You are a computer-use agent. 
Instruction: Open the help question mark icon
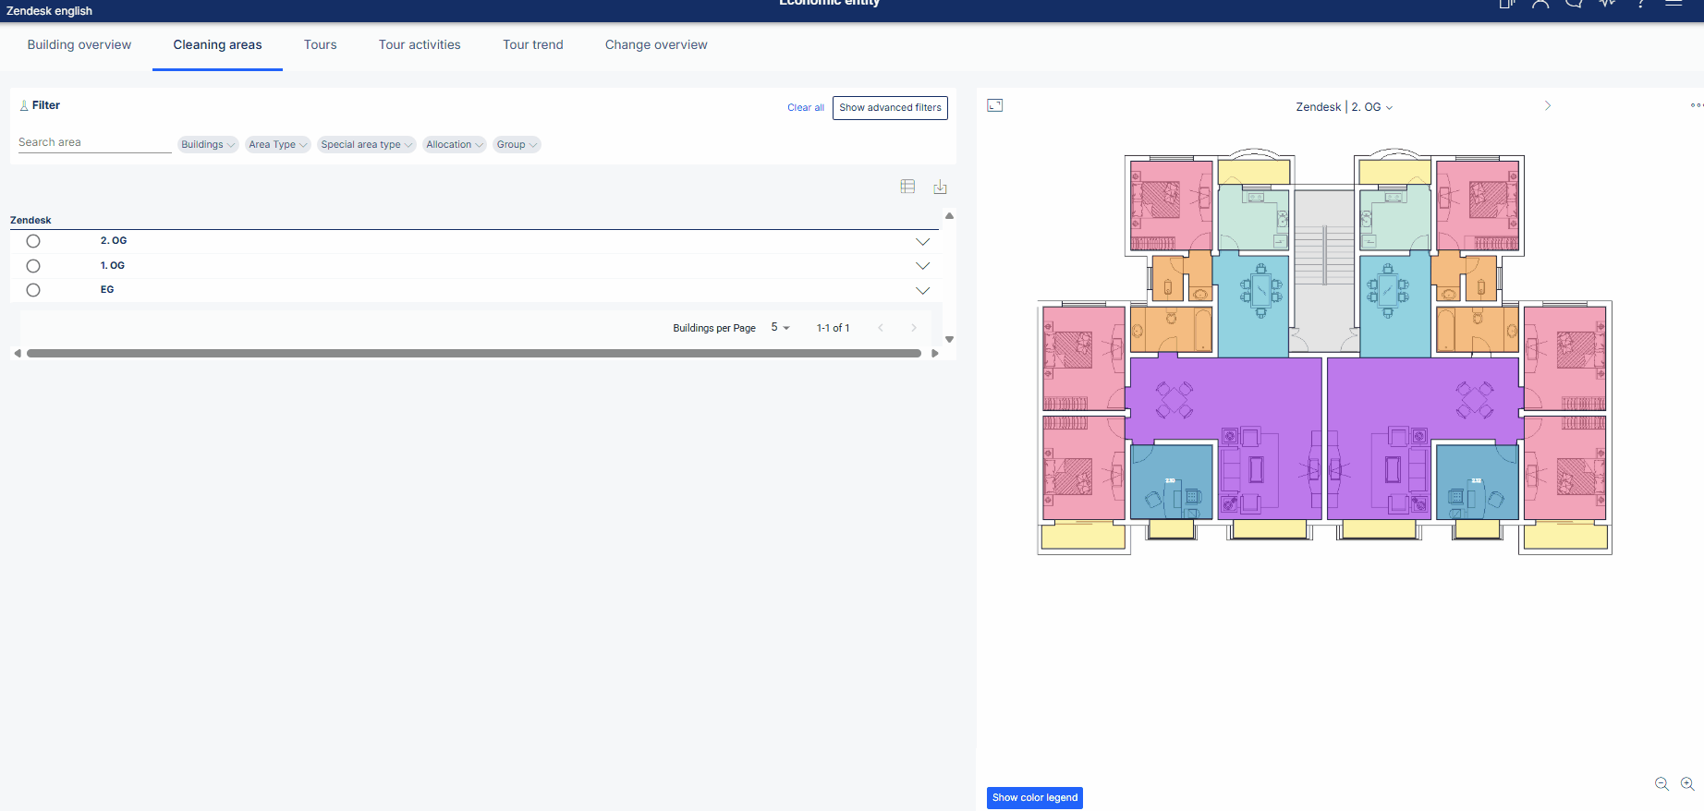(x=1641, y=4)
